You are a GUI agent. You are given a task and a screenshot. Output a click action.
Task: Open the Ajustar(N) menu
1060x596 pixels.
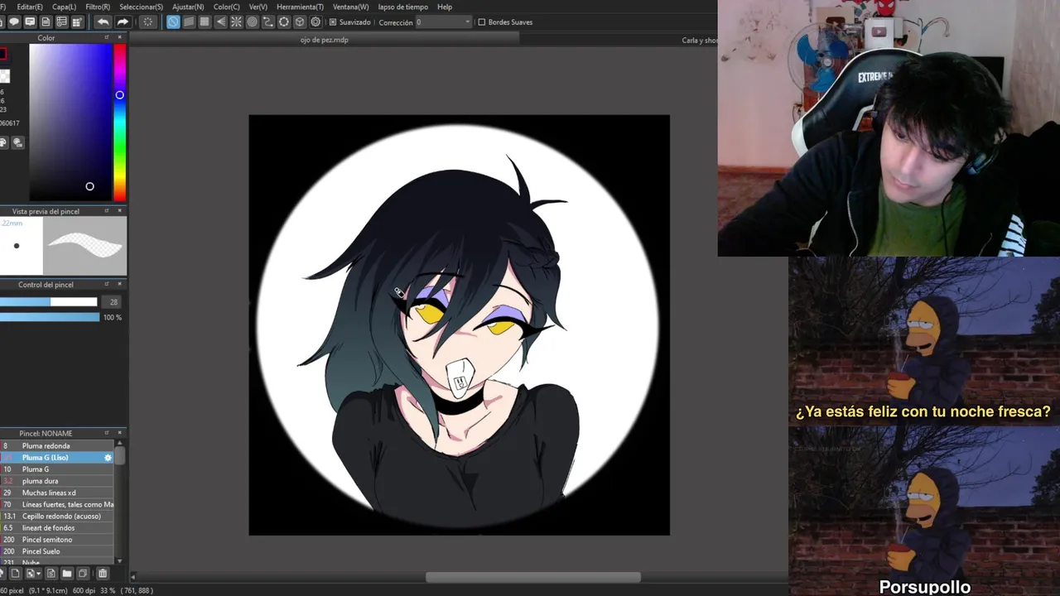pyautogui.click(x=188, y=7)
